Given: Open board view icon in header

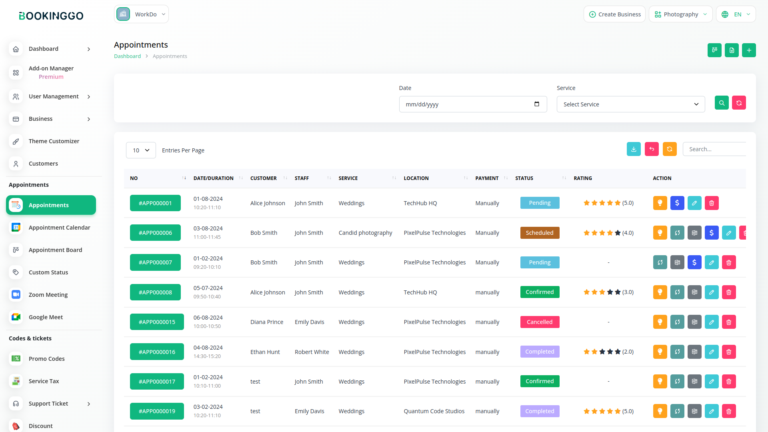Looking at the screenshot, I should coord(714,50).
